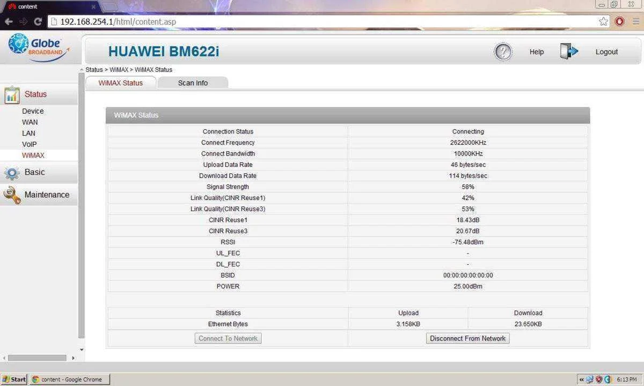
Task: Click the RSSI value -75.48dBm
Action: 468,242
